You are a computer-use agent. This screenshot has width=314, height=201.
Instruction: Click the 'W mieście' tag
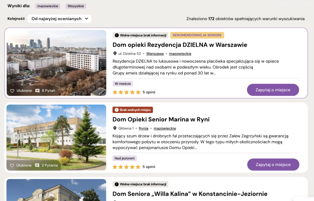122,84
